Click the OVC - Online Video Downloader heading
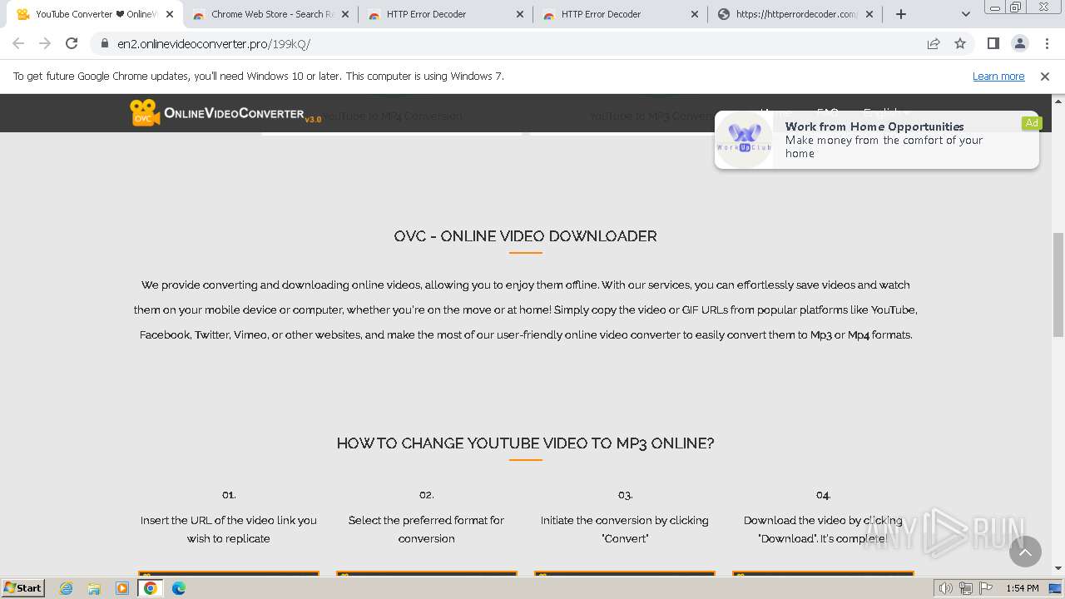 [x=525, y=236]
